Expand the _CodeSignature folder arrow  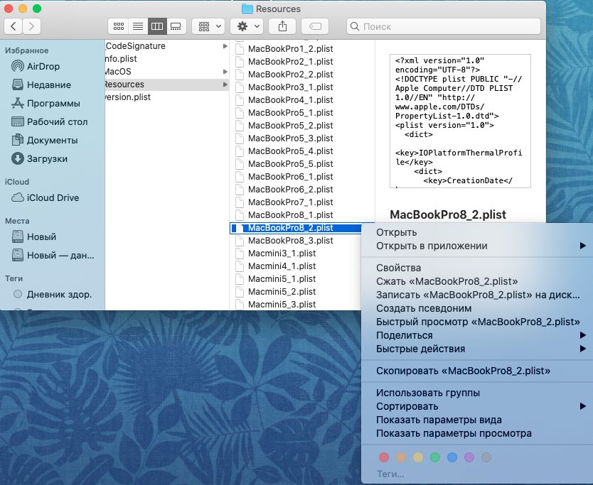tap(225, 46)
